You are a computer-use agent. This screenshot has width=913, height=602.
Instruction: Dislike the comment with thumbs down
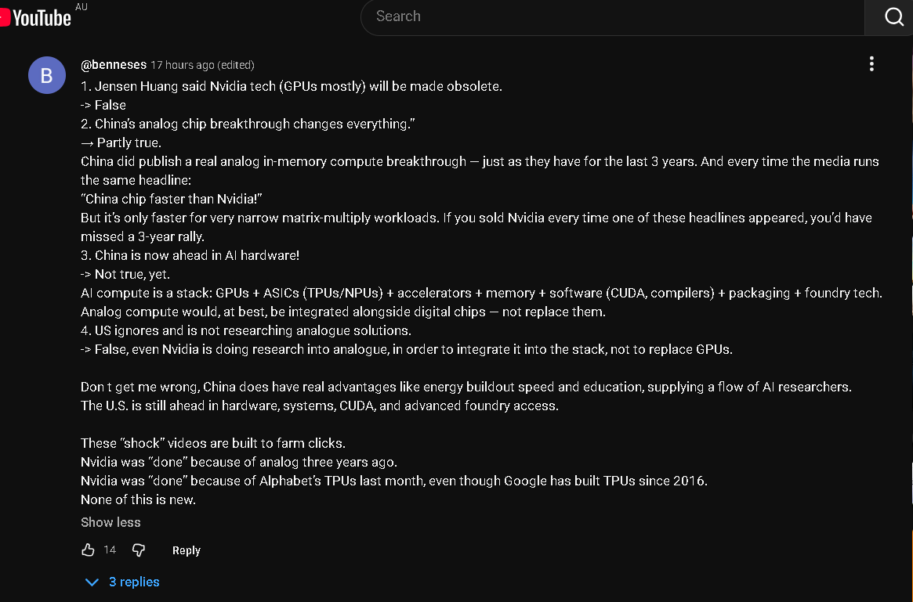click(x=139, y=550)
